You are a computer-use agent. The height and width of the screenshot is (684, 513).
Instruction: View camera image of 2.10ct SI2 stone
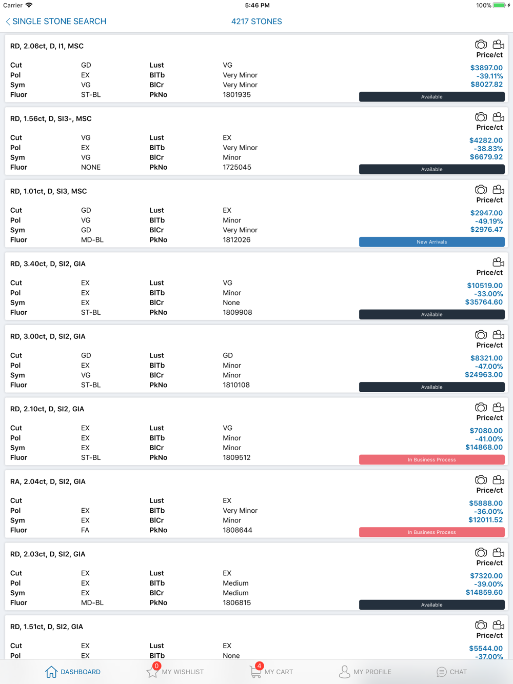(x=481, y=408)
